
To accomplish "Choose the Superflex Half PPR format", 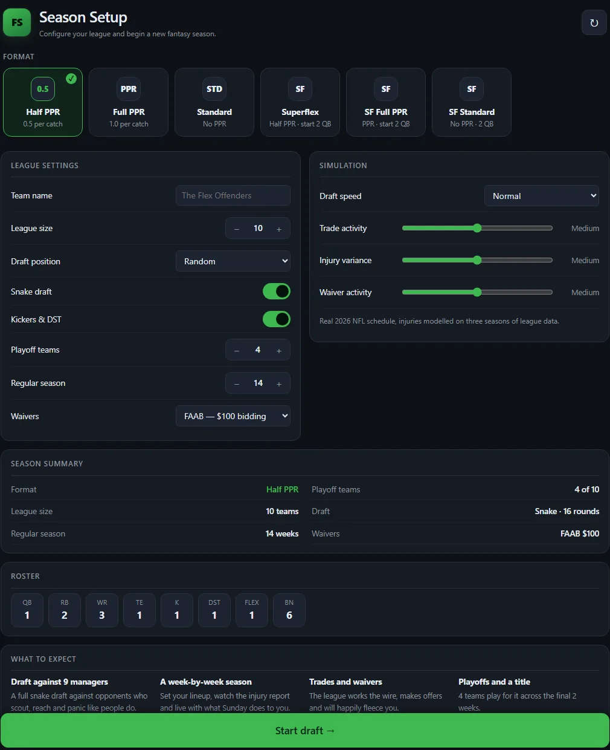I will (x=300, y=102).
